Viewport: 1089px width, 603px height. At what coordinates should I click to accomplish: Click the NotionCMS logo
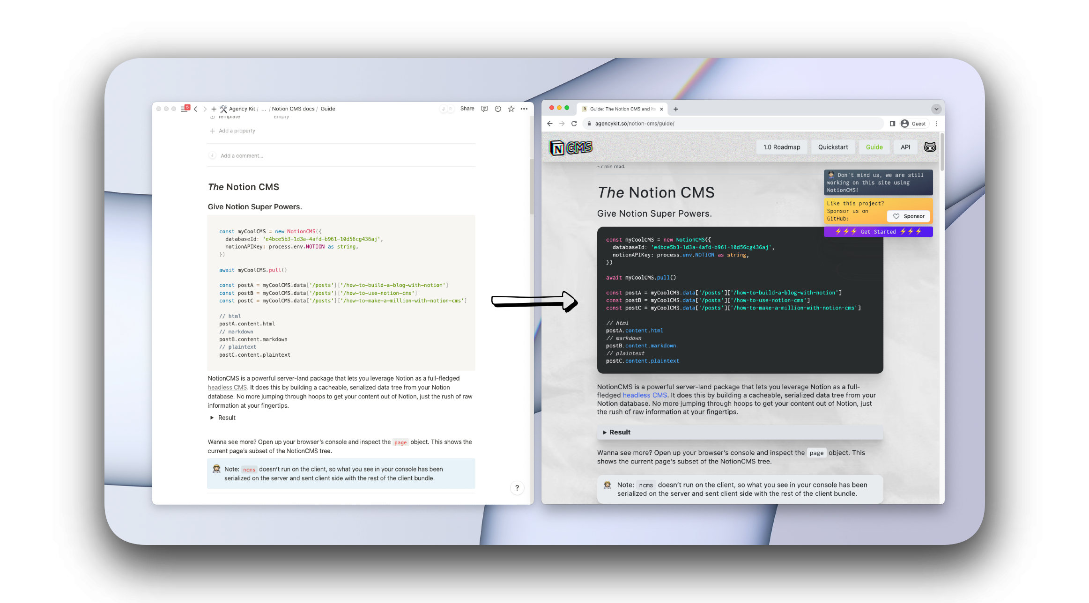(x=570, y=147)
